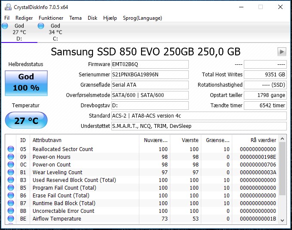This screenshot has height=230, width=292.
Task: Click the ID column header
Action: click(x=23, y=140)
